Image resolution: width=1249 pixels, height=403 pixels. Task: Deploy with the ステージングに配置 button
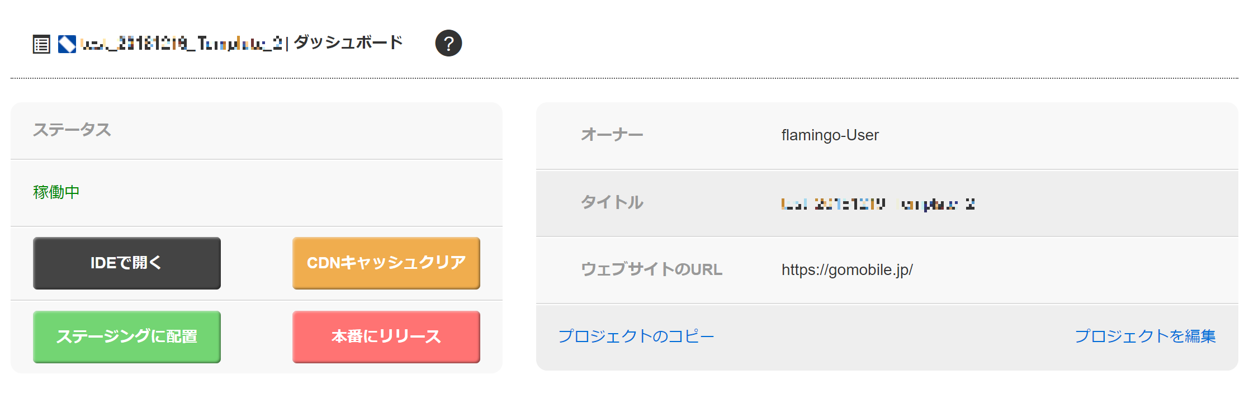tap(127, 336)
